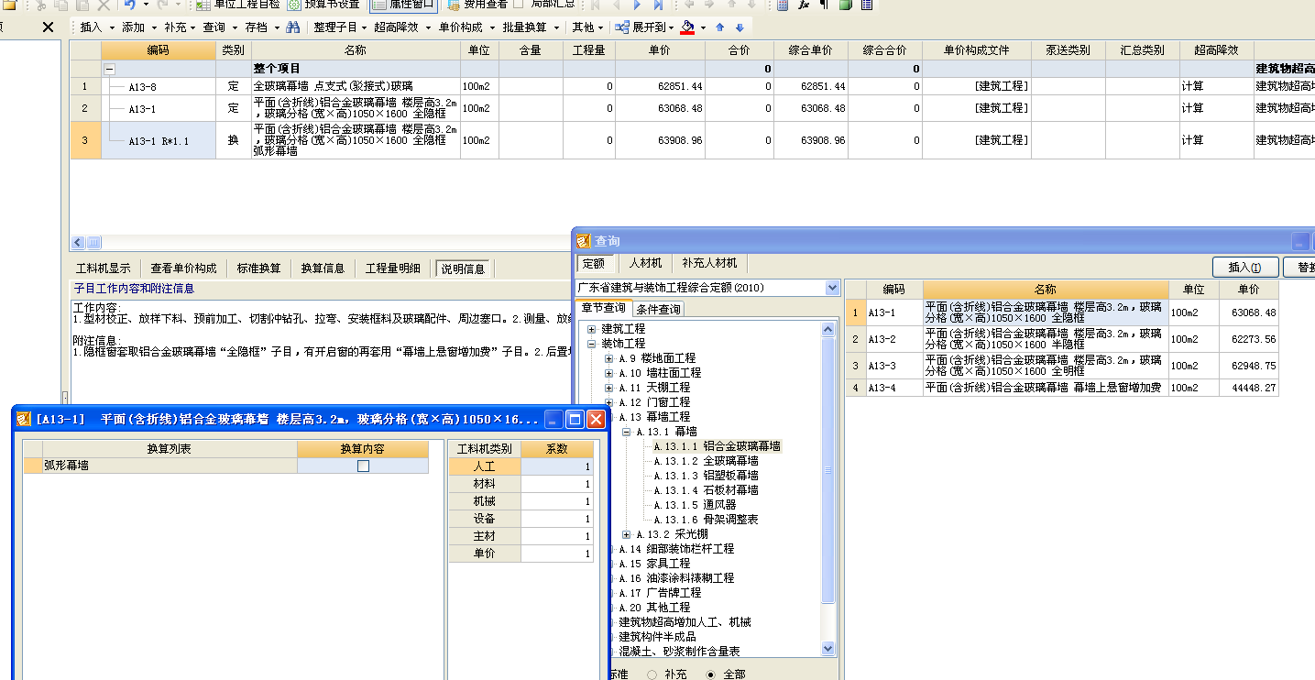The image size is (1315, 680).
Task: Select the 全部 radio button
Action: tap(710, 675)
